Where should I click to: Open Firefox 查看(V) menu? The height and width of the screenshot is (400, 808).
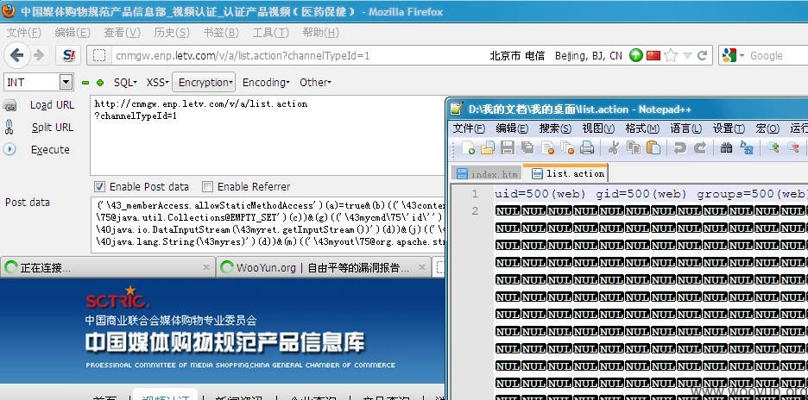[x=122, y=33]
